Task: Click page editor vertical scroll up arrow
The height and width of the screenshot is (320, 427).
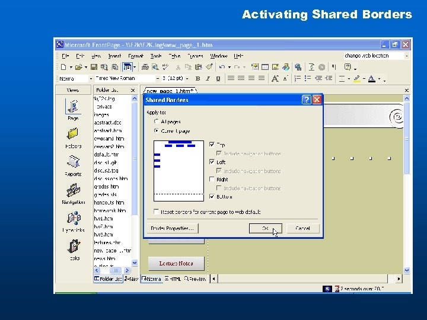Action: tap(407, 98)
